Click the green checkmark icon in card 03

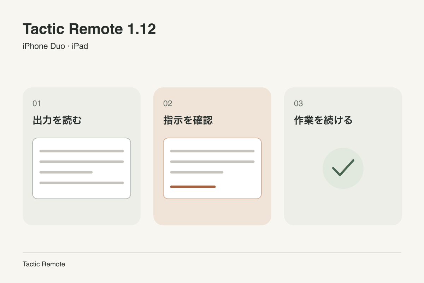point(343,168)
